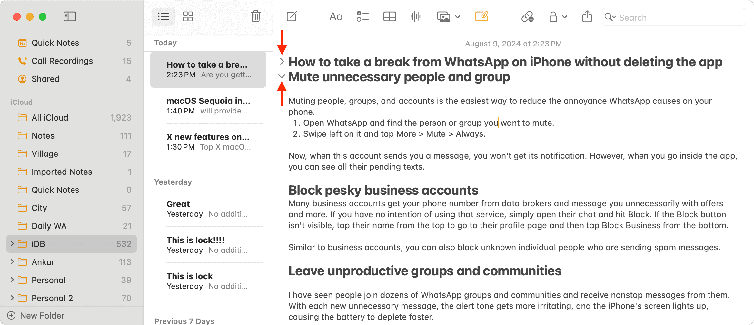Collapse the Mute unnecessary people section

282,76
